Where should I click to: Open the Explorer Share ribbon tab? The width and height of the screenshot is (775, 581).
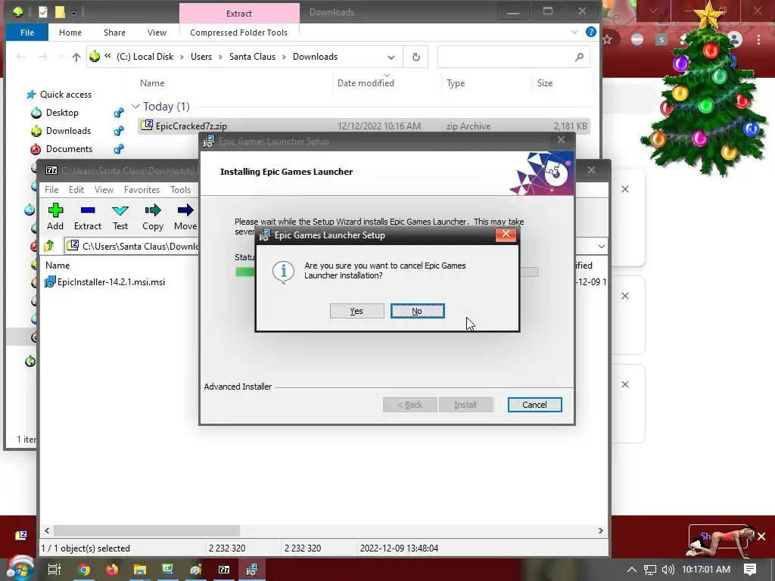click(115, 33)
